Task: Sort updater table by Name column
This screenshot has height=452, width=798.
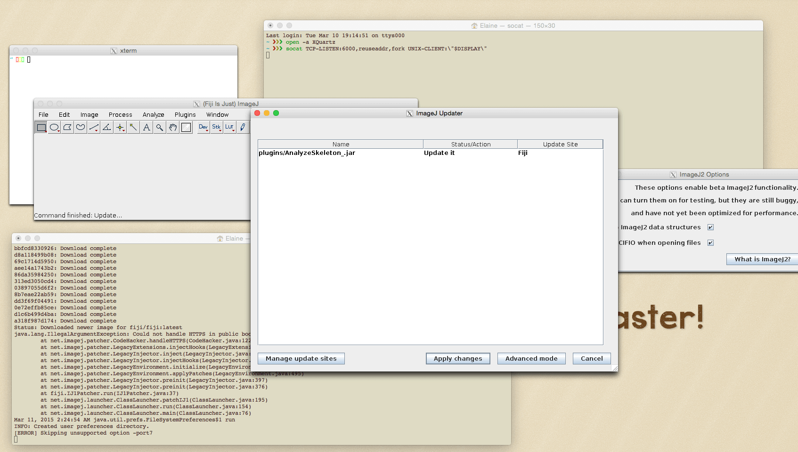Action: 341,144
